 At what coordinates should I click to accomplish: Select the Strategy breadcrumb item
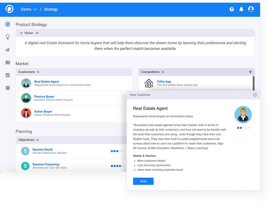(x=50, y=9)
